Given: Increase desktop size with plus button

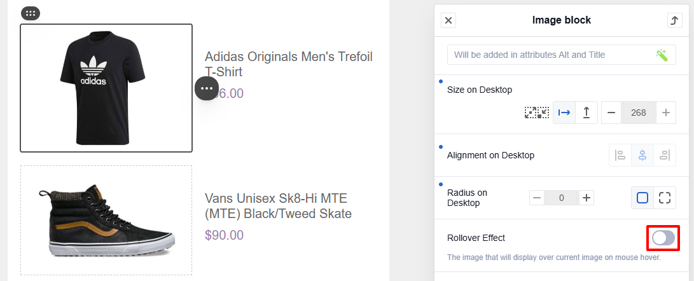Looking at the screenshot, I should pos(665,113).
